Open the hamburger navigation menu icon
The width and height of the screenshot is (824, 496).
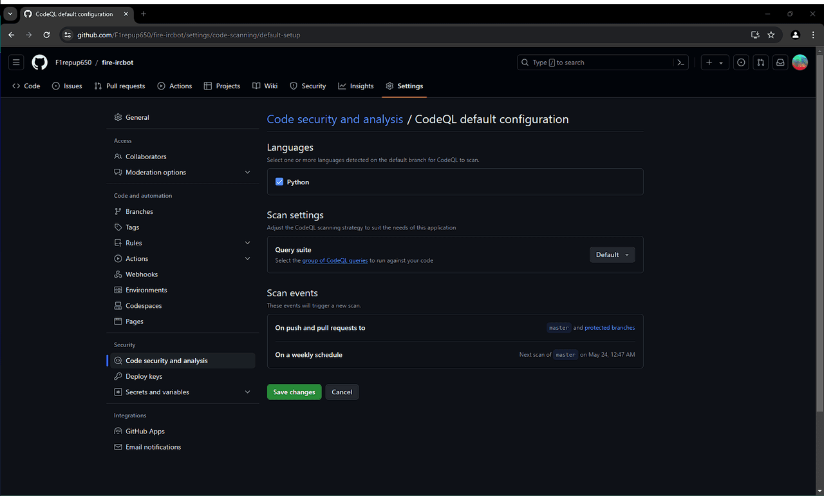[16, 62]
